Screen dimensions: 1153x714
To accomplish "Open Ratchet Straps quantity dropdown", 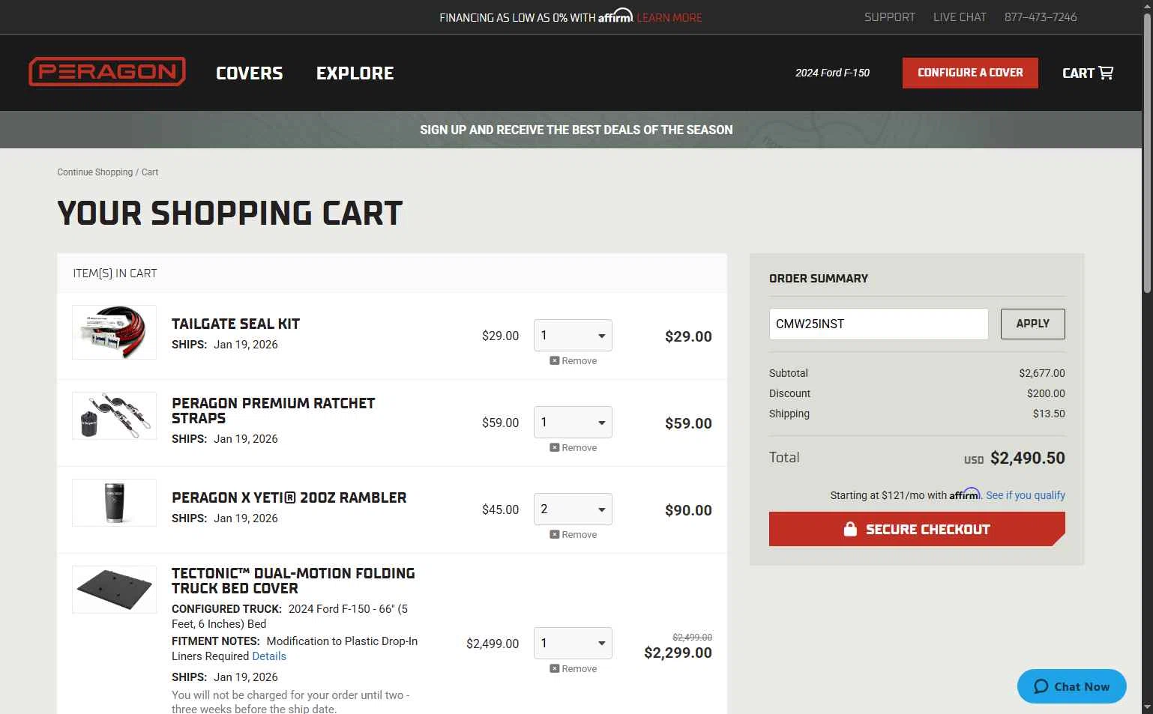I will point(573,423).
